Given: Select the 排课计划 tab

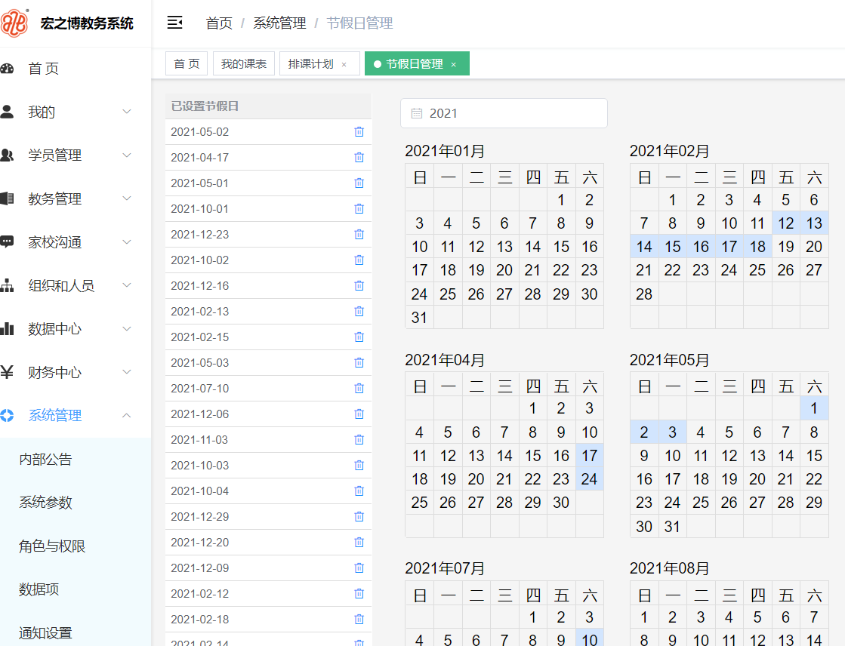Looking at the screenshot, I should click(312, 63).
